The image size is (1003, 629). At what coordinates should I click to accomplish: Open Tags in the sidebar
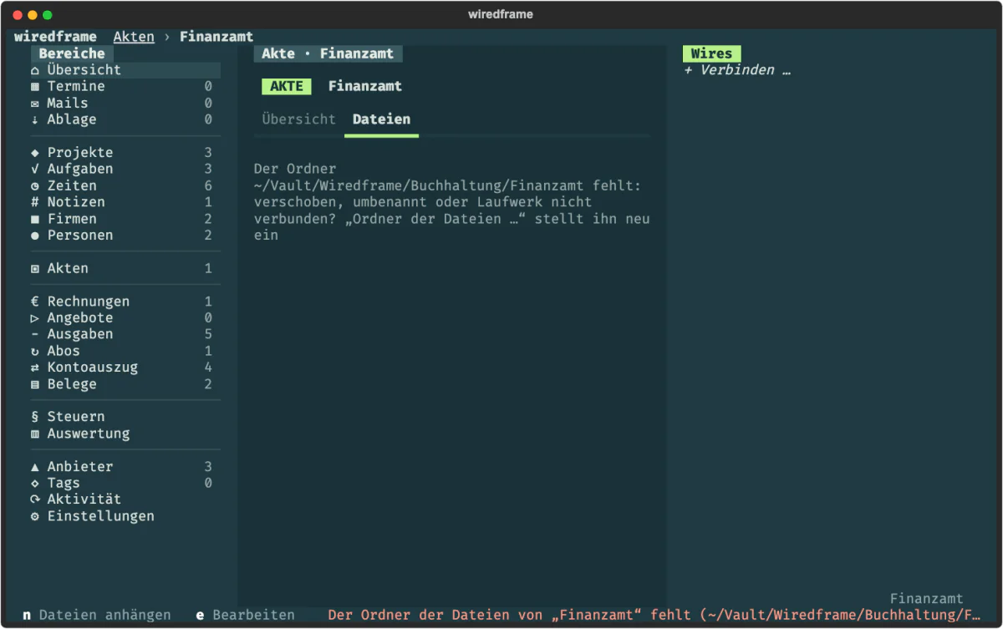pyautogui.click(x=125, y=483)
